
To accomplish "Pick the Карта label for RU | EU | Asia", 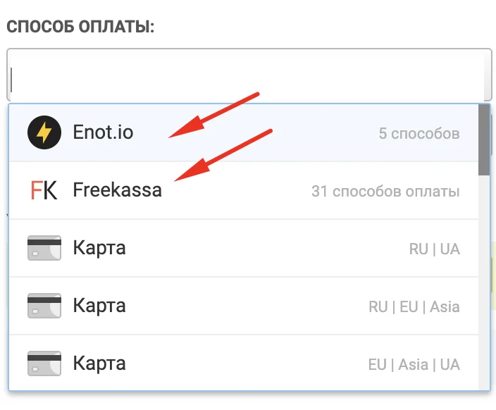I will (99, 306).
